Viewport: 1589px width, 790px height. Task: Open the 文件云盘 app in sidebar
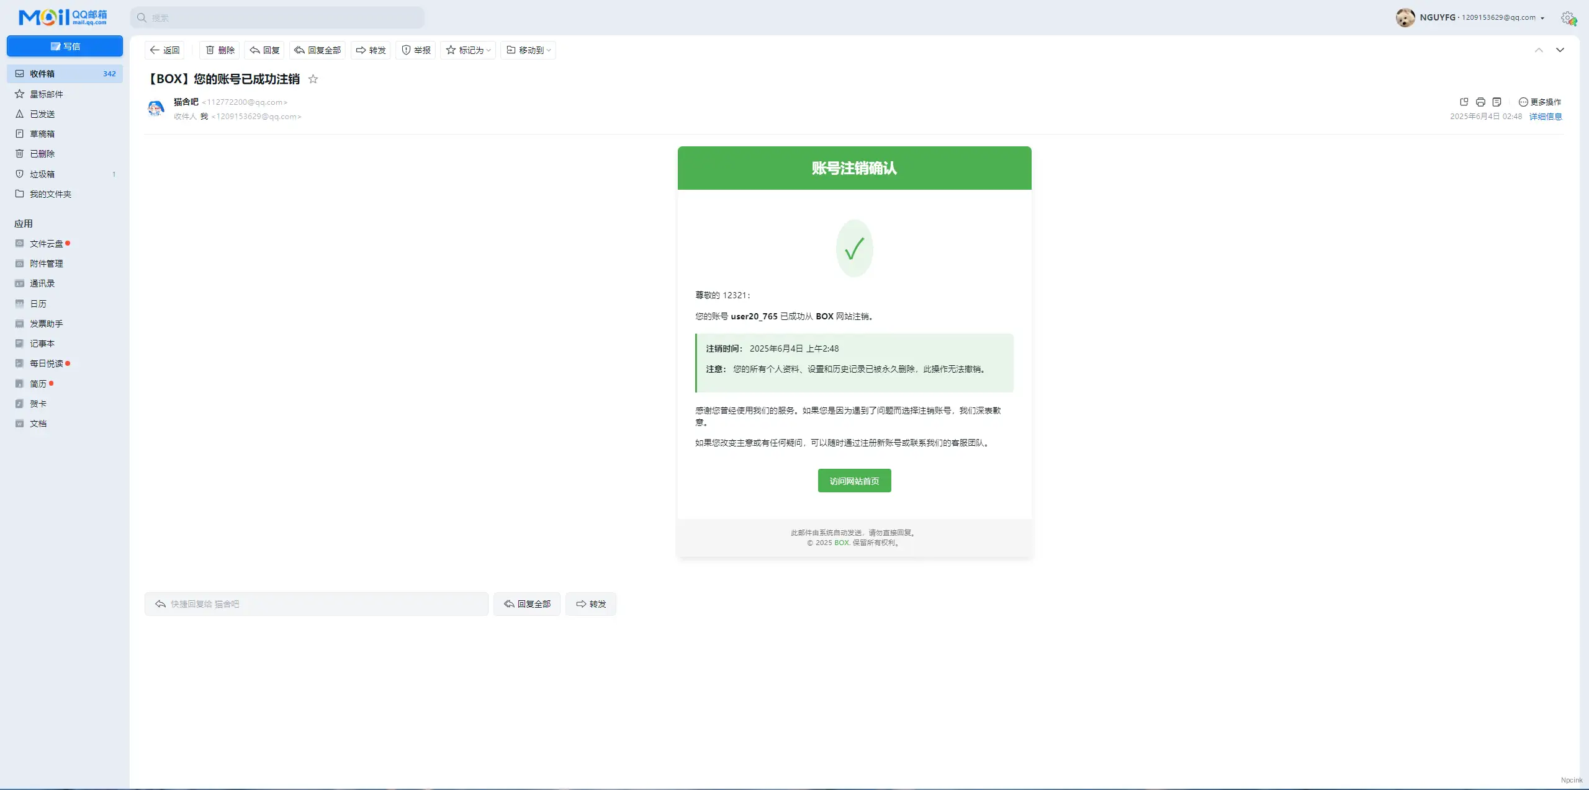[x=46, y=243]
